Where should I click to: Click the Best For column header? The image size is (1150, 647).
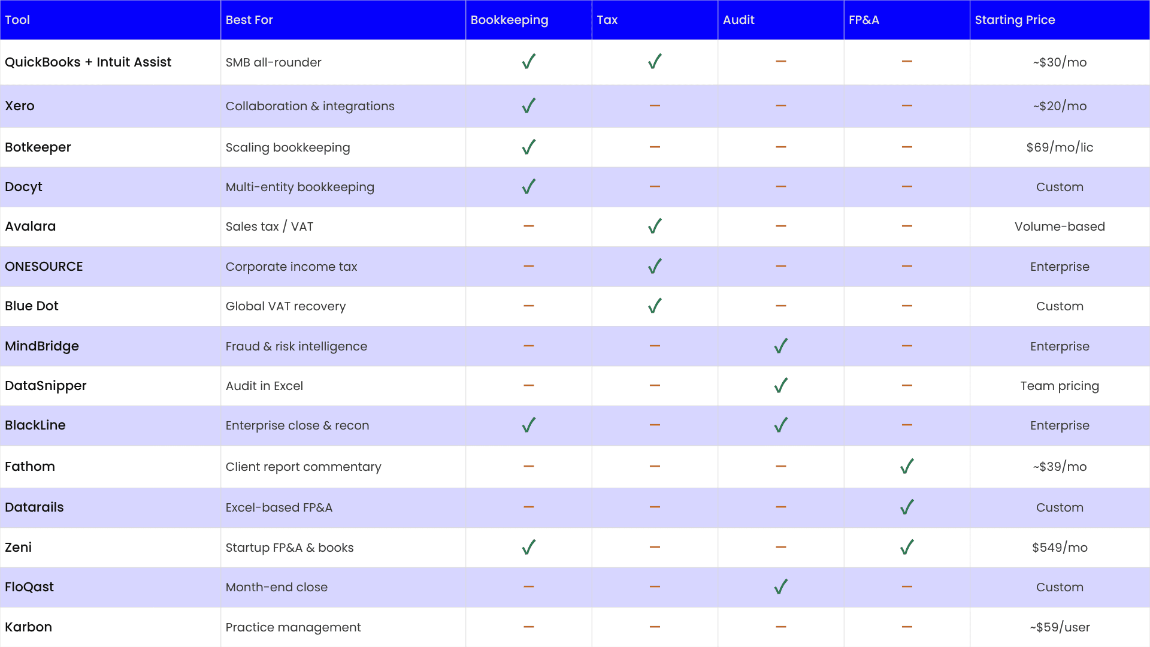[x=249, y=20]
